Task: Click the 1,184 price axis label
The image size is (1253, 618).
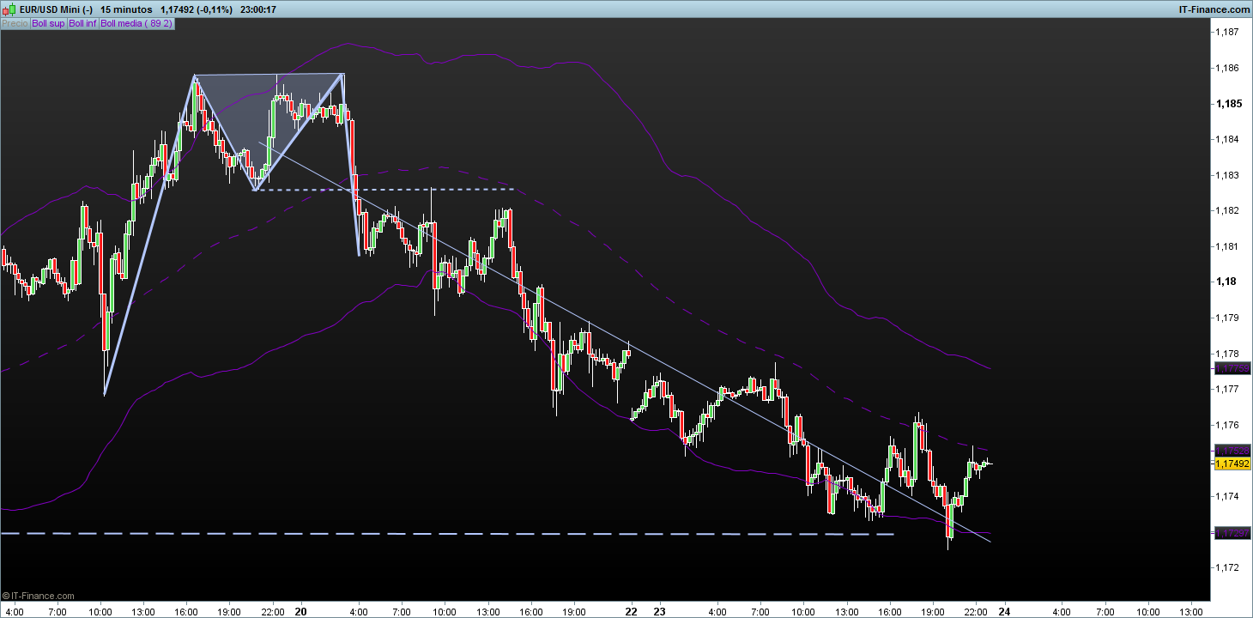Action: tap(1227, 139)
